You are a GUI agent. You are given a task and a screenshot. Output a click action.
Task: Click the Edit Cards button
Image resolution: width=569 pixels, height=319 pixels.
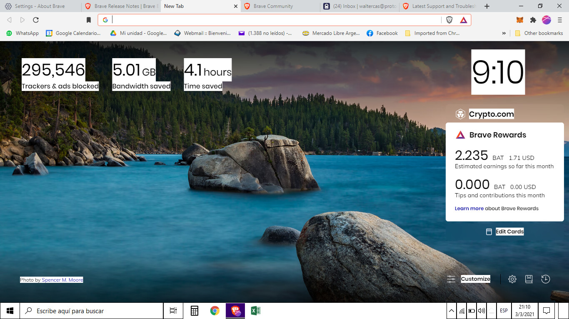point(510,231)
